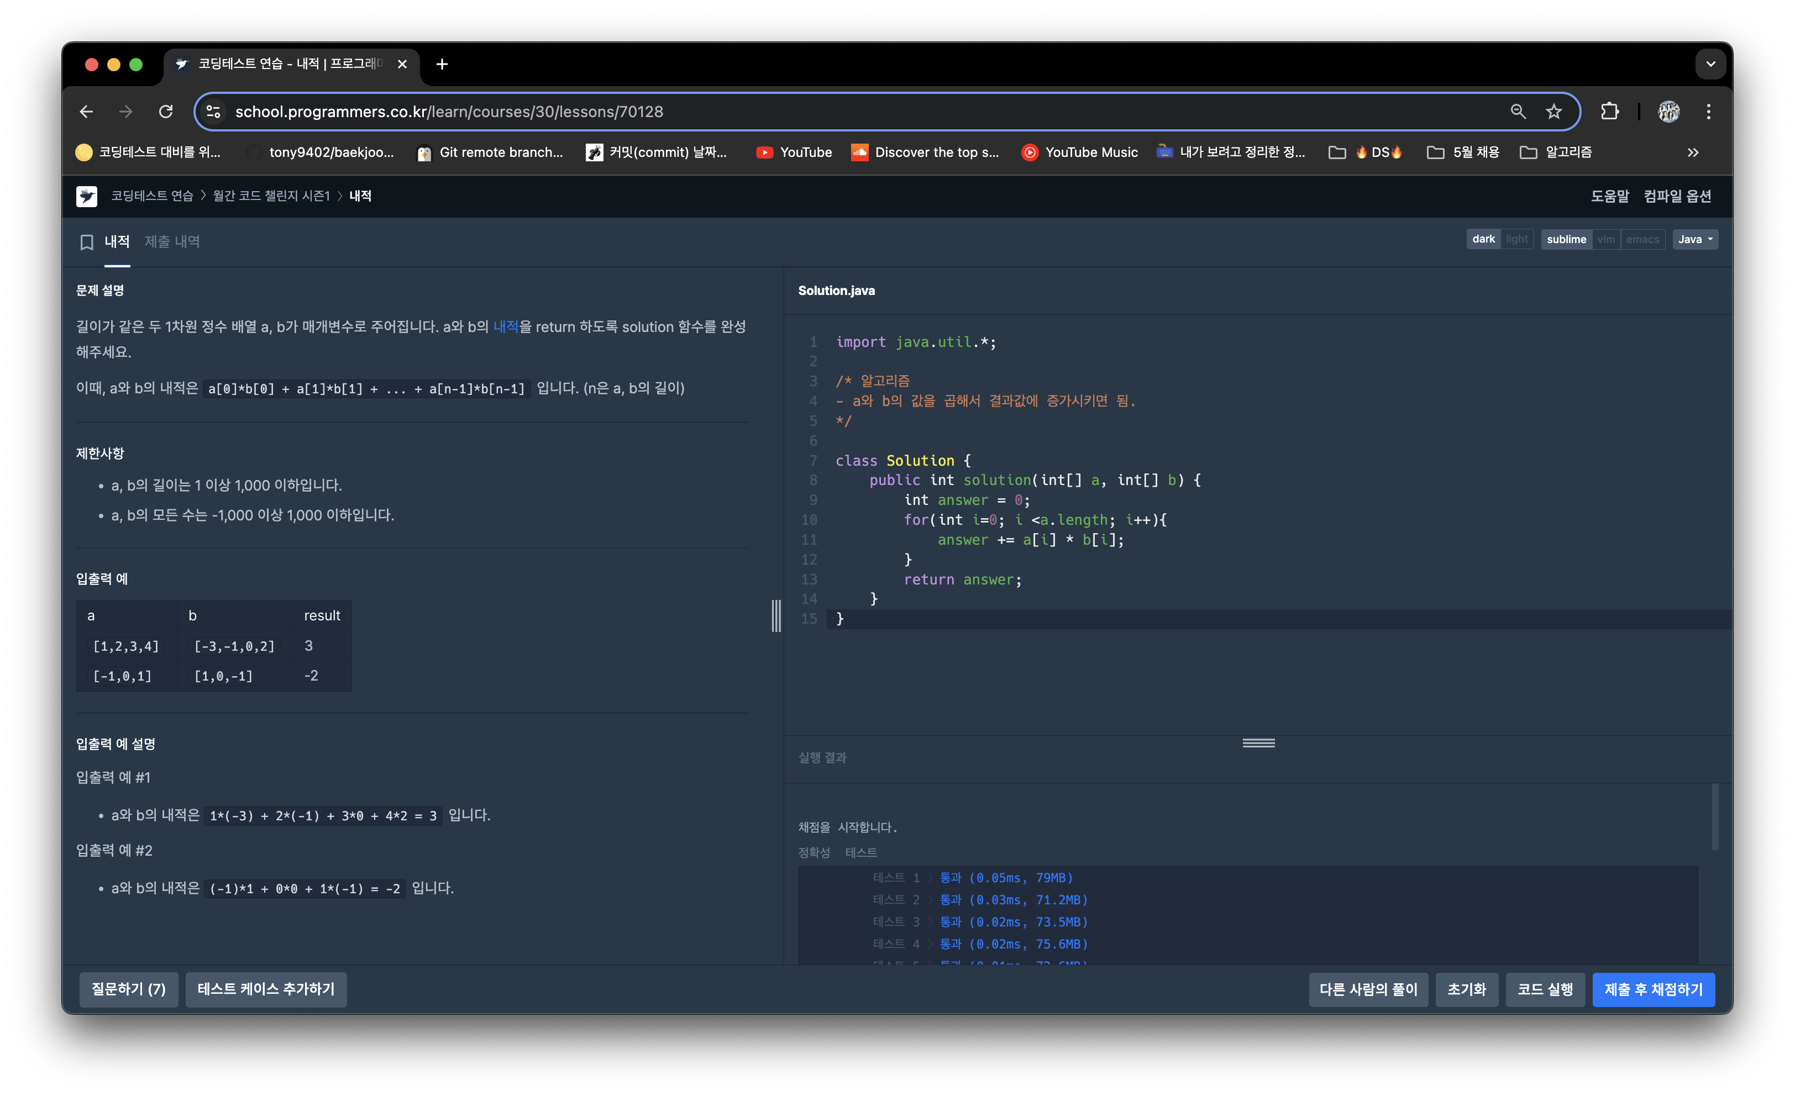Open site information icon in address bar
This screenshot has width=1795, height=1096.
[213, 112]
